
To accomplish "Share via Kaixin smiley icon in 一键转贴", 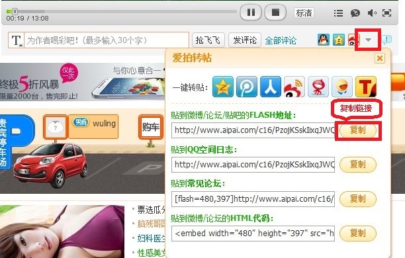I will click(342, 87).
